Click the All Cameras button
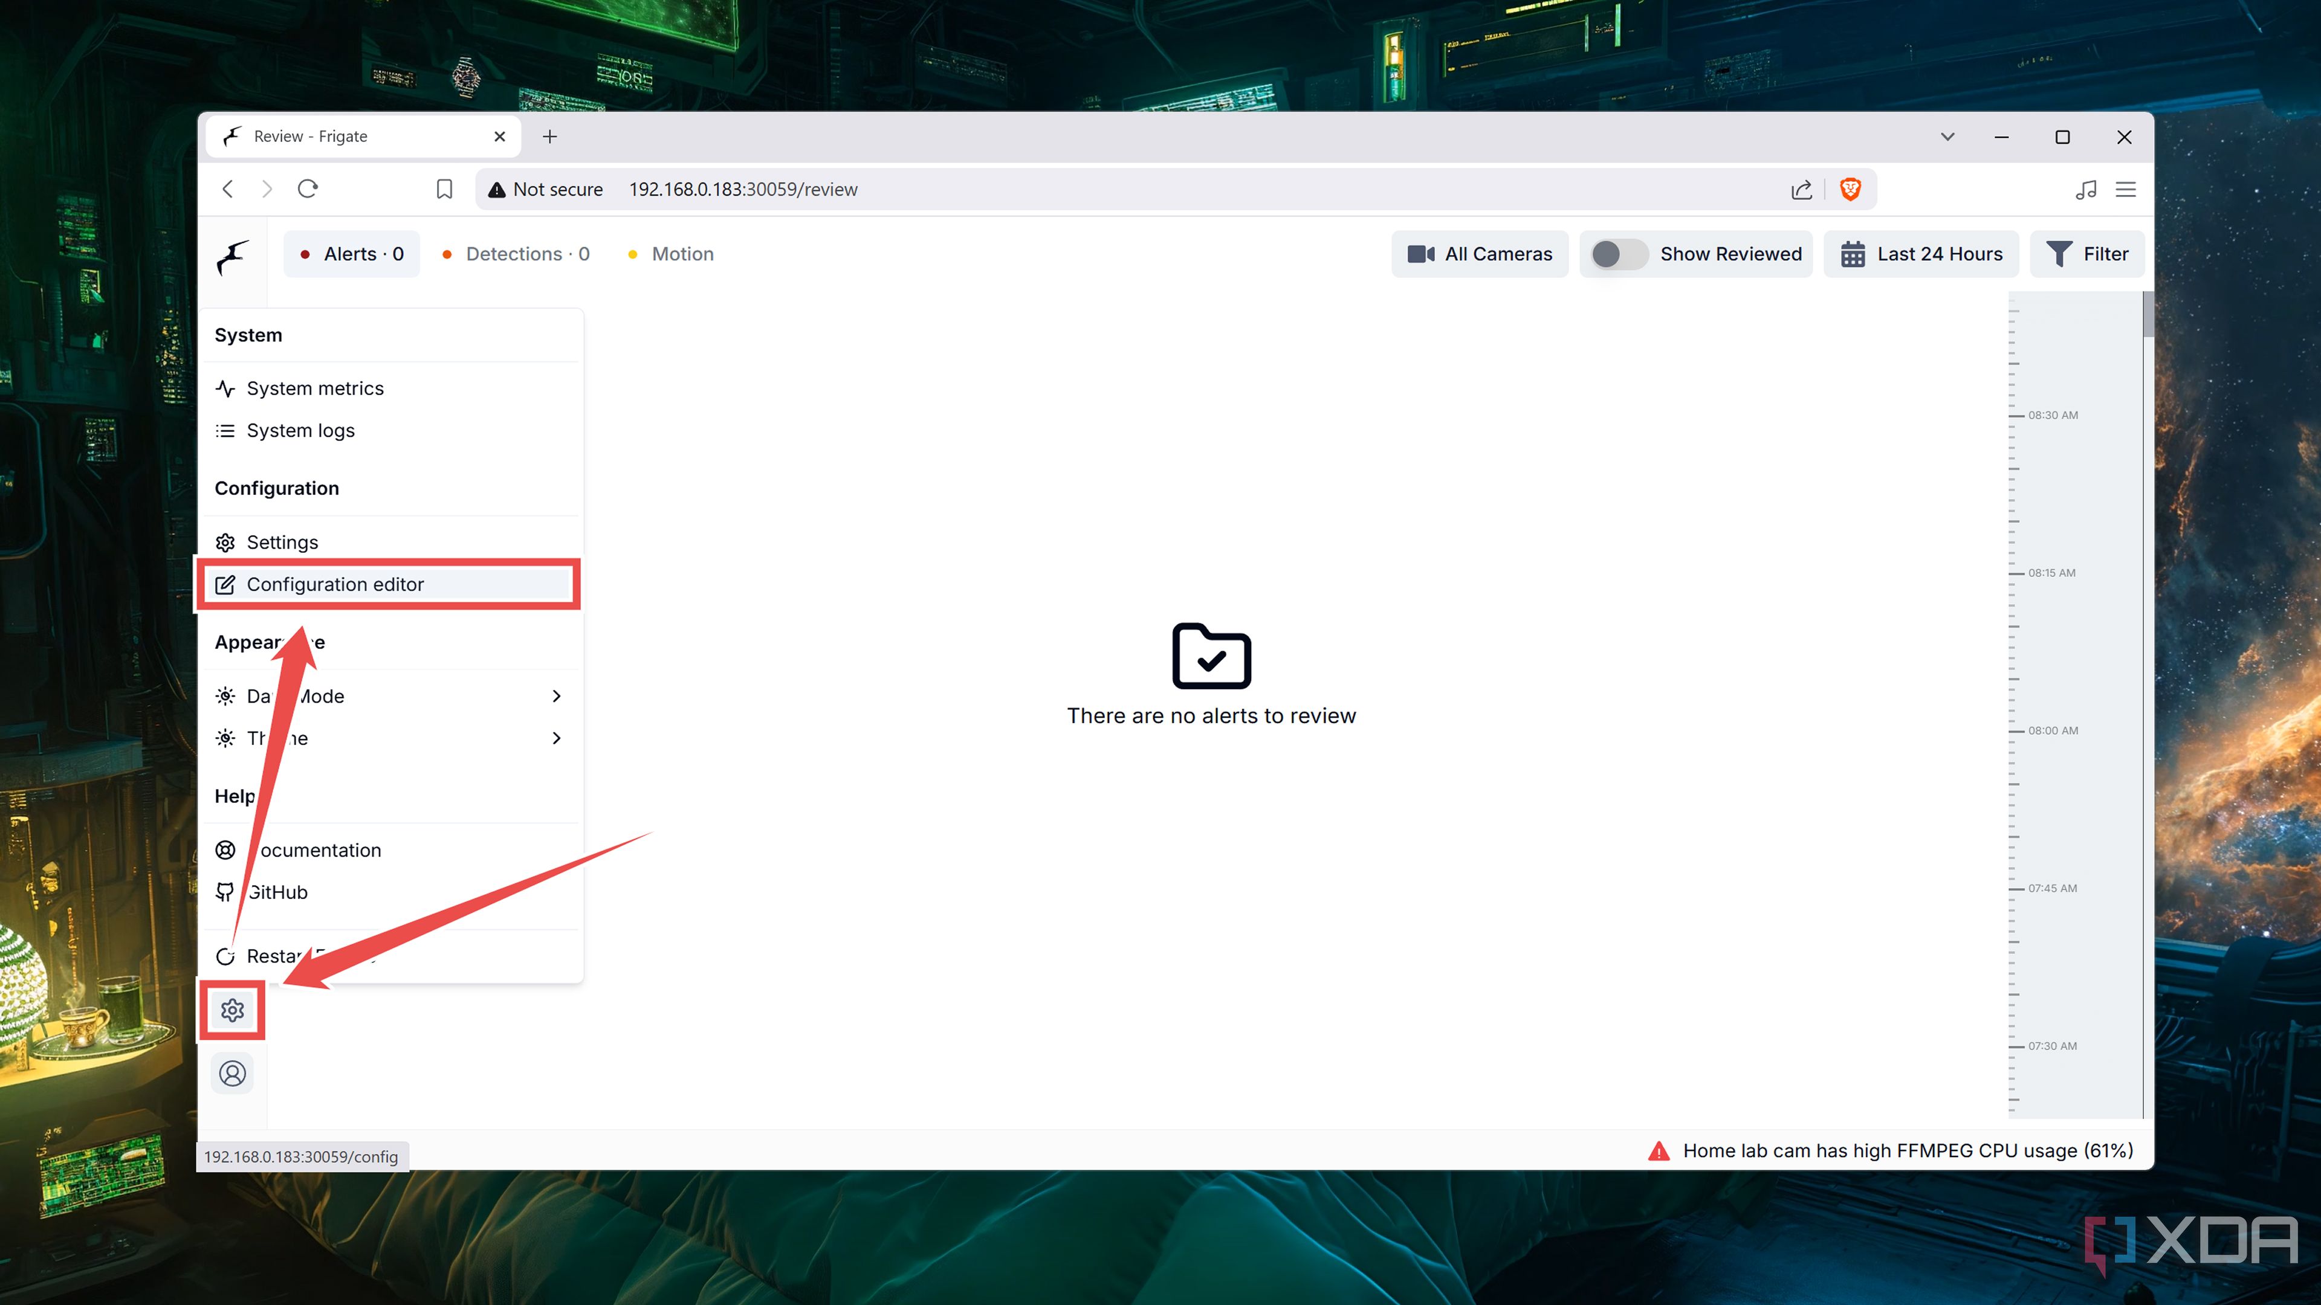The image size is (2321, 1305). (x=1478, y=253)
